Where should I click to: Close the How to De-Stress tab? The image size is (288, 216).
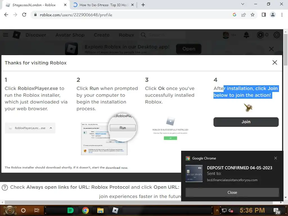[132, 5]
